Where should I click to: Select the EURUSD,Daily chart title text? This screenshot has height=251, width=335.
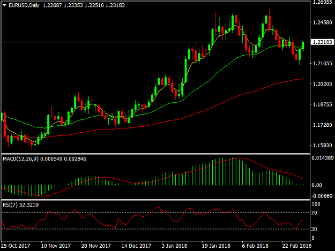24,5
